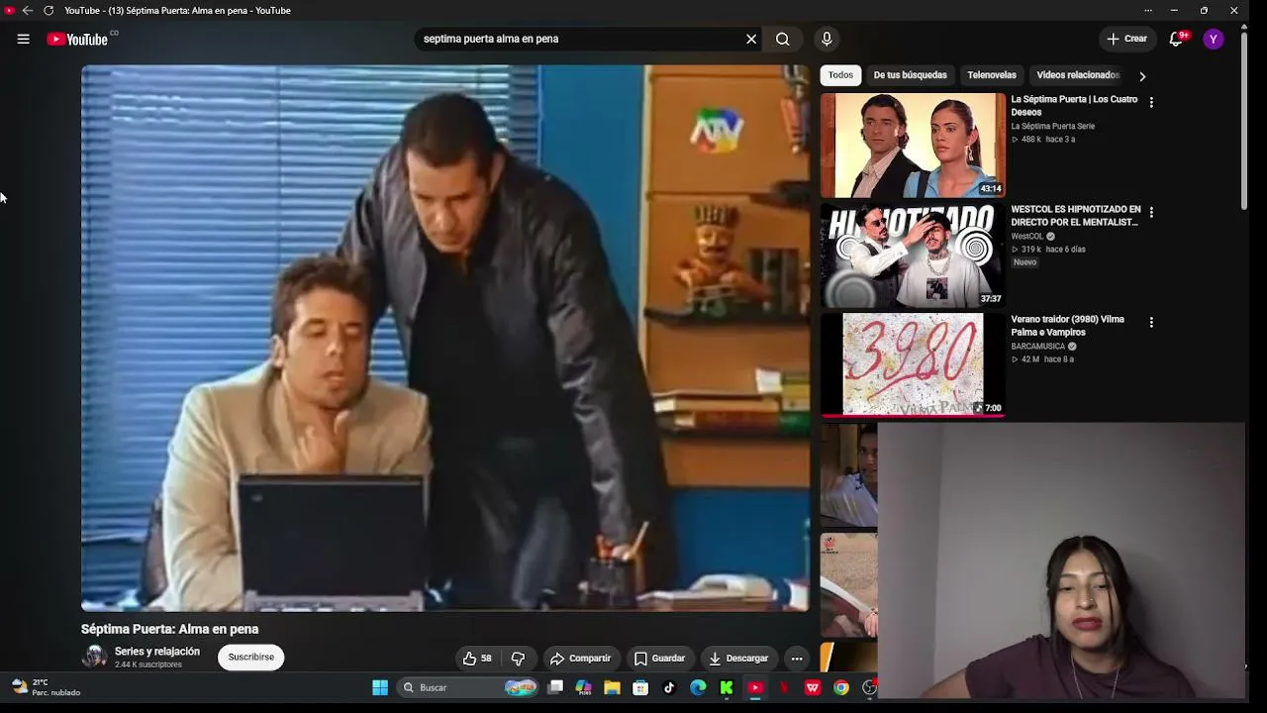Open File Explorer from the taskbar

point(613,687)
